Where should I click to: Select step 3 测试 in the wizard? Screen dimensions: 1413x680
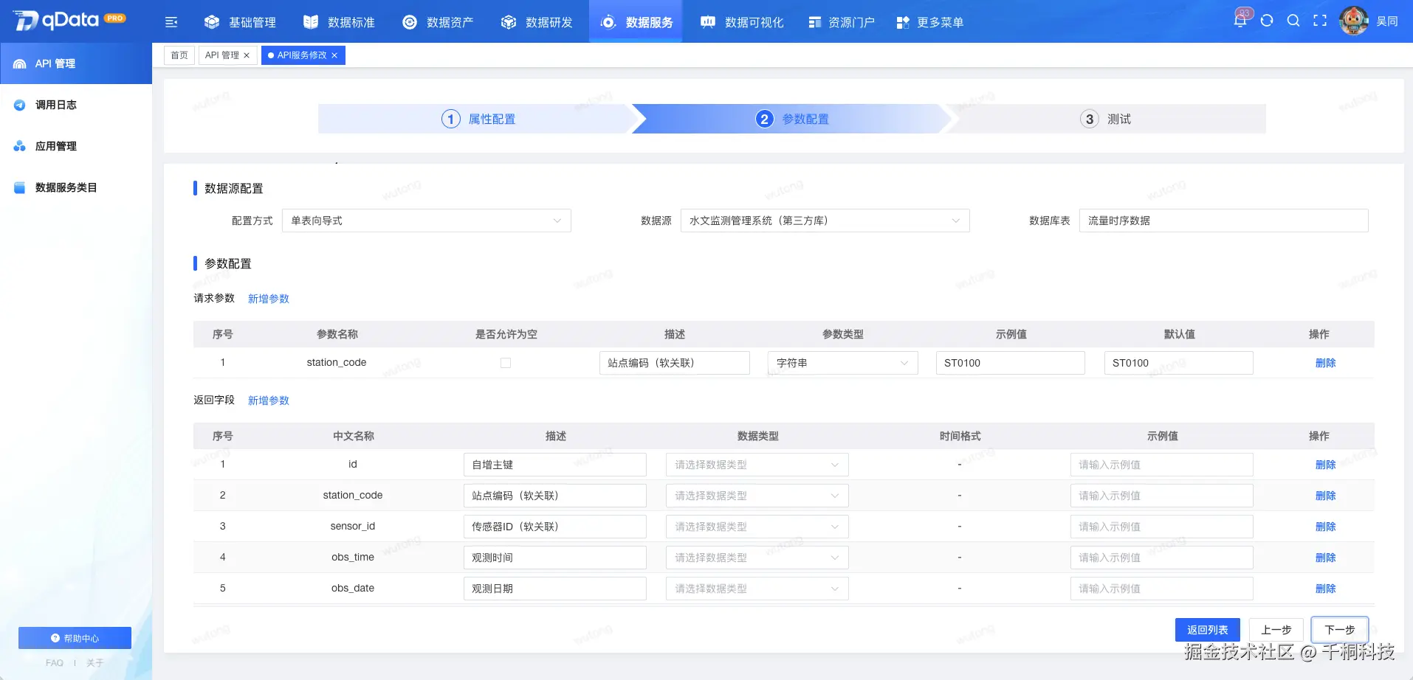tap(1089, 118)
